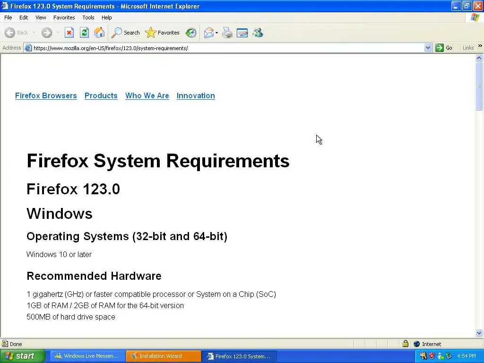Image resolution: width=484 pixels, height=363 pixels.
Task: Click the Windows 10 or later text
Action: tap(59, 254)
